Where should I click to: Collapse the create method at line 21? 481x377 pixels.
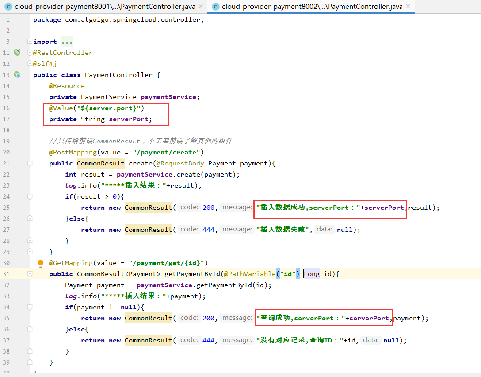click(x=30, y=163)
